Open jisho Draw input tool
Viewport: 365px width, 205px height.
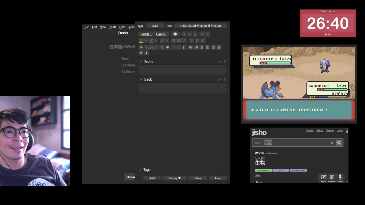(x=323, y=178)
